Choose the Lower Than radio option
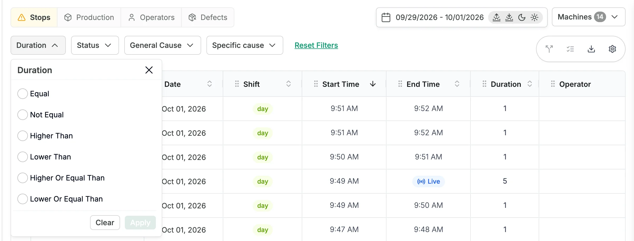Viewport: 634px width, 241px height. [23, 157]
